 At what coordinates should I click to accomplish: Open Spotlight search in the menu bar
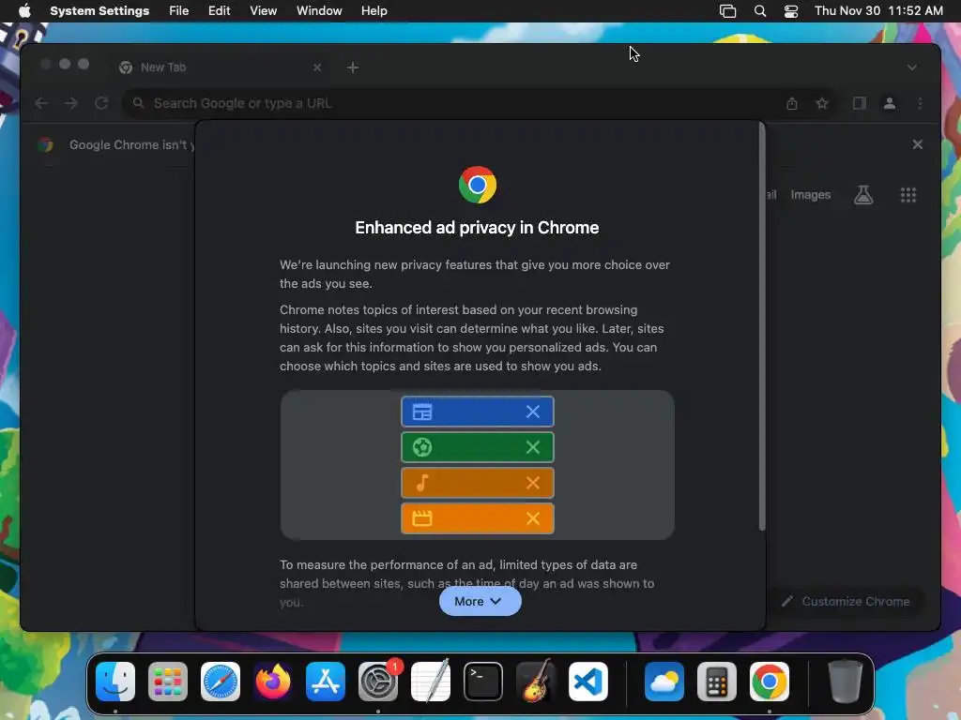[x=760, y=10]
